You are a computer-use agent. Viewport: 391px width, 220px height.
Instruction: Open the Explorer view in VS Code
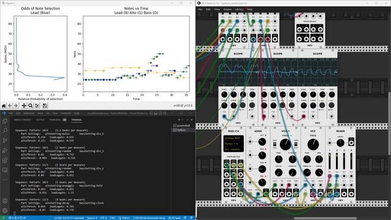pos(5,121)
